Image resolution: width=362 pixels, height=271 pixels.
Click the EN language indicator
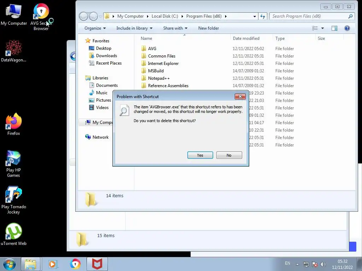287,263
